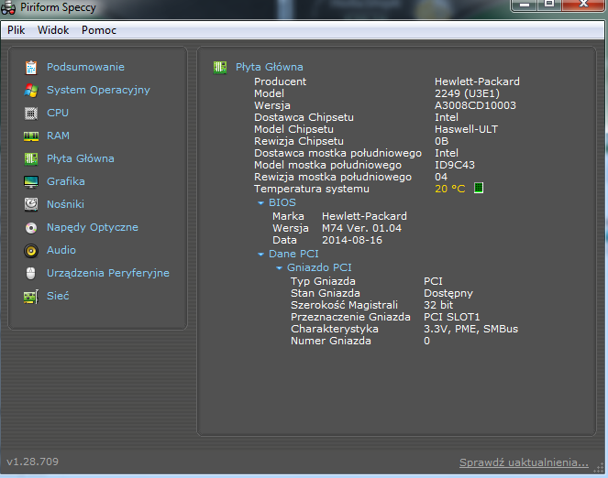Click the PCI SLOT1 designation value
This screenshot has width=608, height=478.
click(x=452, y=317)
